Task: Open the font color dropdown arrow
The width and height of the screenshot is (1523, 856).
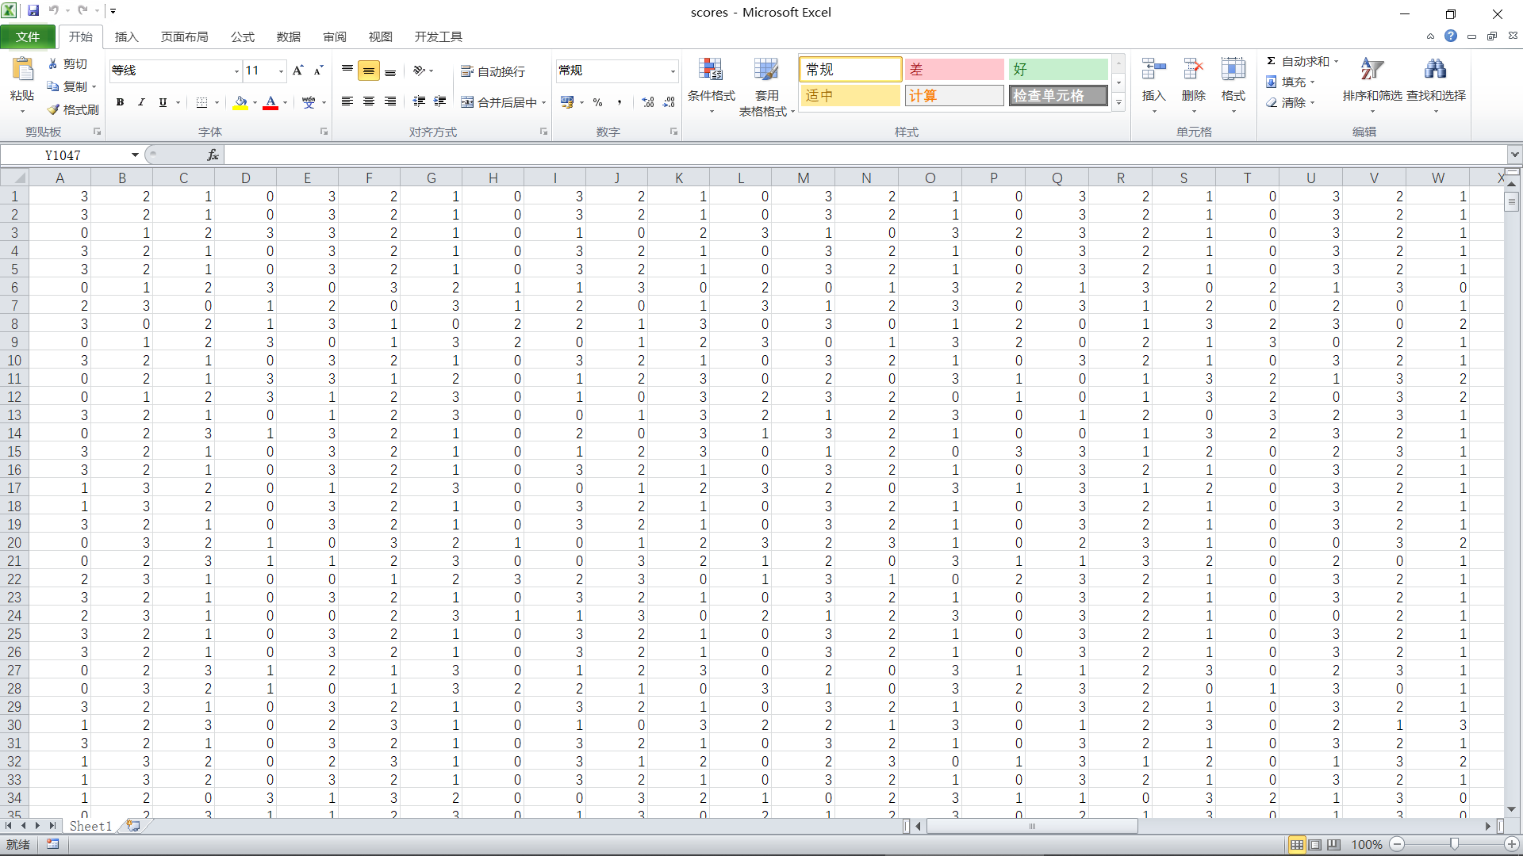Action: coord(285,102)
